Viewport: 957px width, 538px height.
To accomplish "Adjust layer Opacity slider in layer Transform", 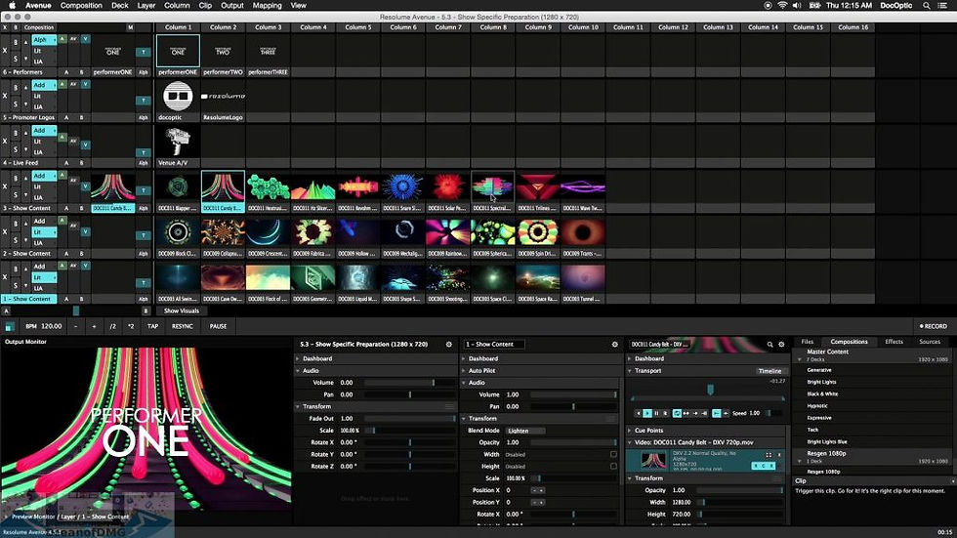I will (x=573, y=443).
